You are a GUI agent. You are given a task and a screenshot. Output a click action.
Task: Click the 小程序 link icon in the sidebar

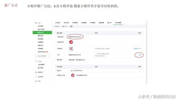[x=36, y=61]
